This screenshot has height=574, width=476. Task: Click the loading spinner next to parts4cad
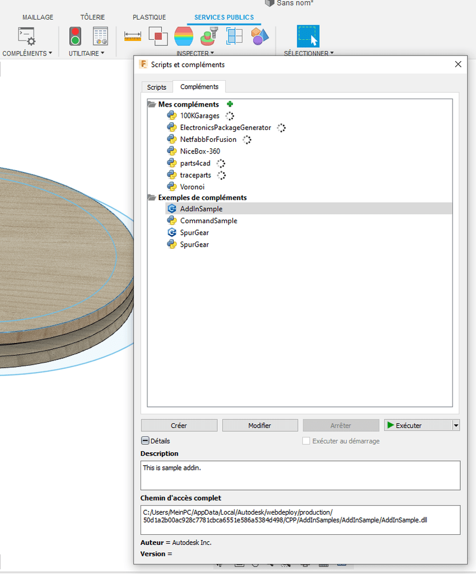(221, 163)
